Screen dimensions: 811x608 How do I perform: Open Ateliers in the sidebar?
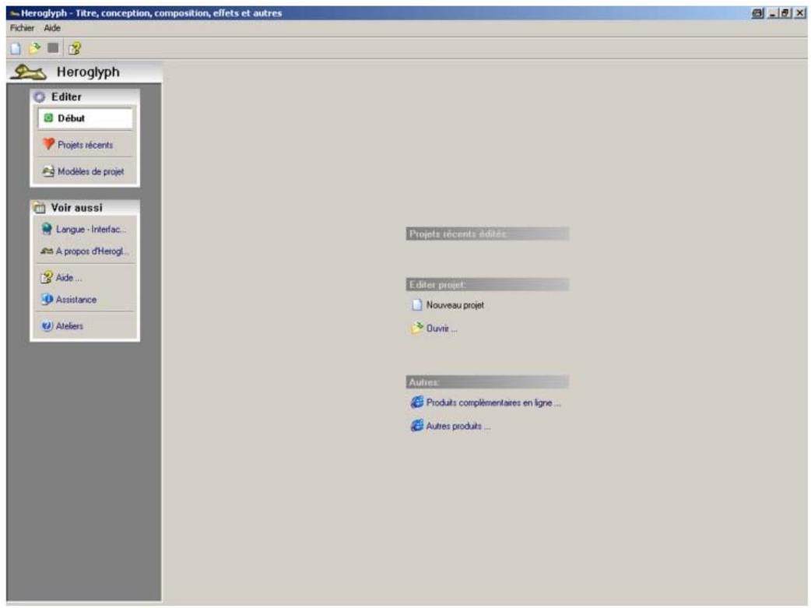(x=69, y=326)
